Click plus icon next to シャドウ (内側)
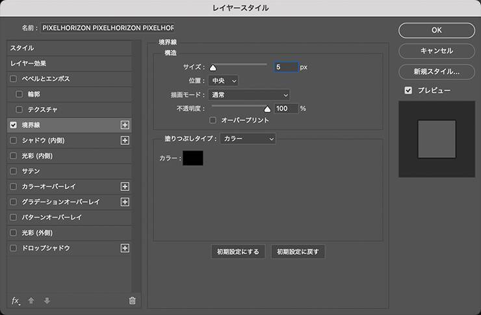Screen dimensions: 481x315 pyautogui.click(x=125, y=140)
